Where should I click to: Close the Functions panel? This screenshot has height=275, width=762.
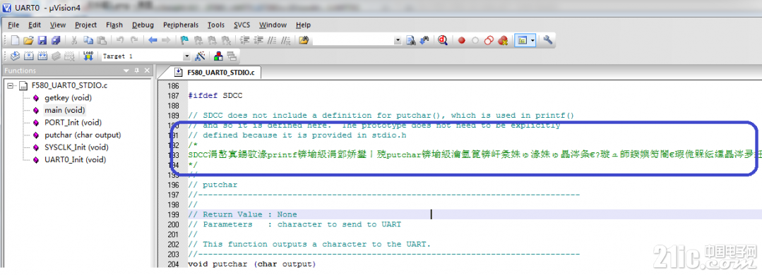pyautogui.click(x=148, y=71)
